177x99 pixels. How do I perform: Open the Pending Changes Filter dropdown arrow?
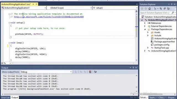coord(158,9)
